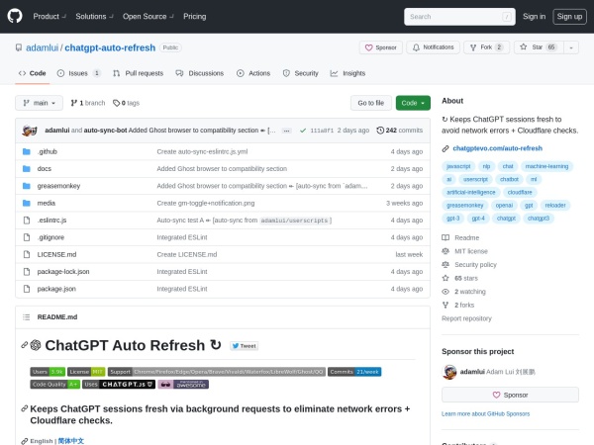594x445 pixels.
Task: Switch README to 简体中文
Action: pos(71,441)
